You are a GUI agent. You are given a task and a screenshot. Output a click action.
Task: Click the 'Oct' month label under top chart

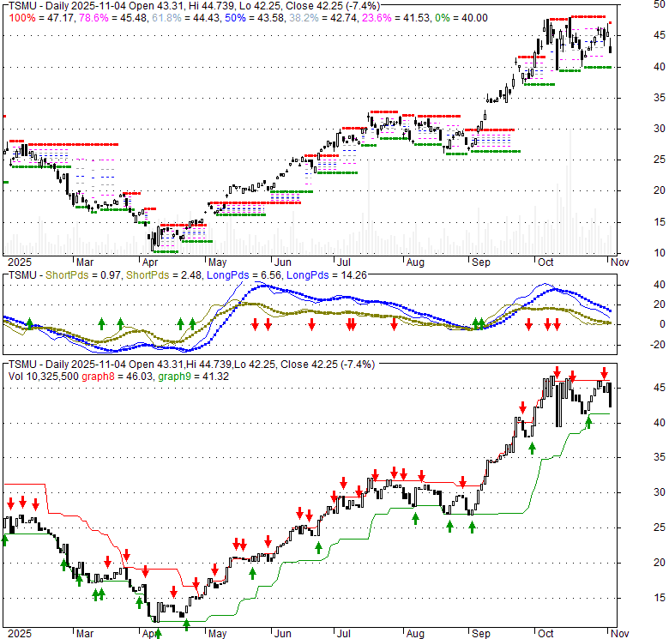[545, 262]
